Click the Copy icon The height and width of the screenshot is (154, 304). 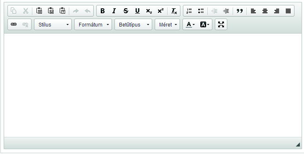(13, 11)
